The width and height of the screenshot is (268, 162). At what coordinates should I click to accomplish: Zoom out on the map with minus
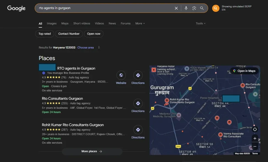click(255, 146)
